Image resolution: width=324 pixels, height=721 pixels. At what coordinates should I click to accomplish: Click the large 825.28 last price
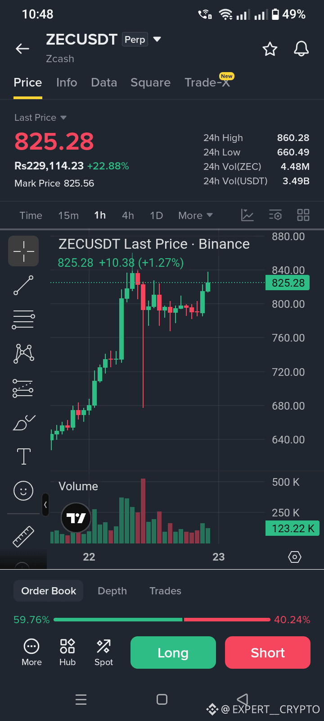[x=54, y=141]
